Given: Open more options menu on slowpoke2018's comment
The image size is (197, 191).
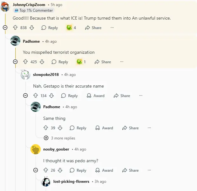Looking at the screenshot, I should 141,96.
